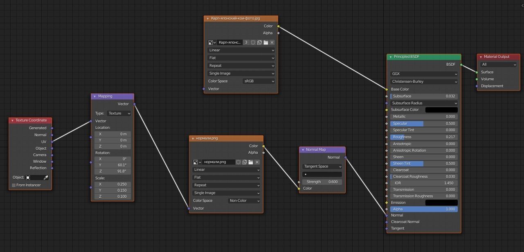524x252 pixels.
Task: Open image browser in Карп-японский-кои-фото.jpg node
Action: [x=212, y=42]
